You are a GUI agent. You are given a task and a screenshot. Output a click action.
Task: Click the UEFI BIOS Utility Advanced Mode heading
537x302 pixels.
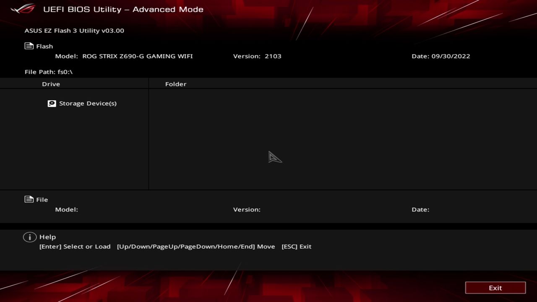click(x=123, y=9)
